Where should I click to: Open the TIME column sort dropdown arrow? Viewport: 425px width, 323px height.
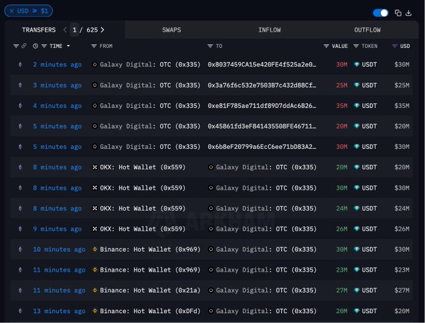(x=69, y=46)
